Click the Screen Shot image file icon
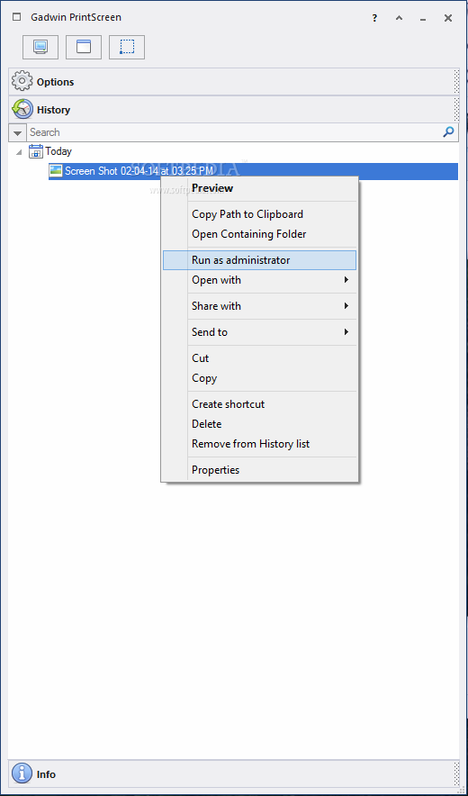 click(x=55, y=171)
